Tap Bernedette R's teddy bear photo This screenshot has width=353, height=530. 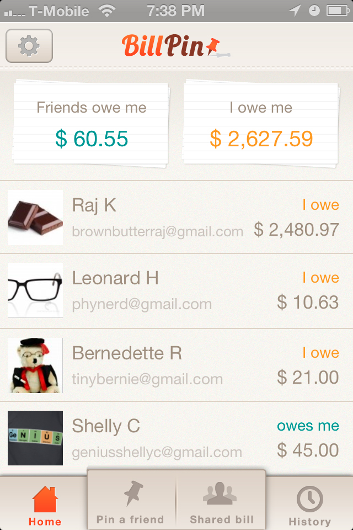(x=35, y=364)
